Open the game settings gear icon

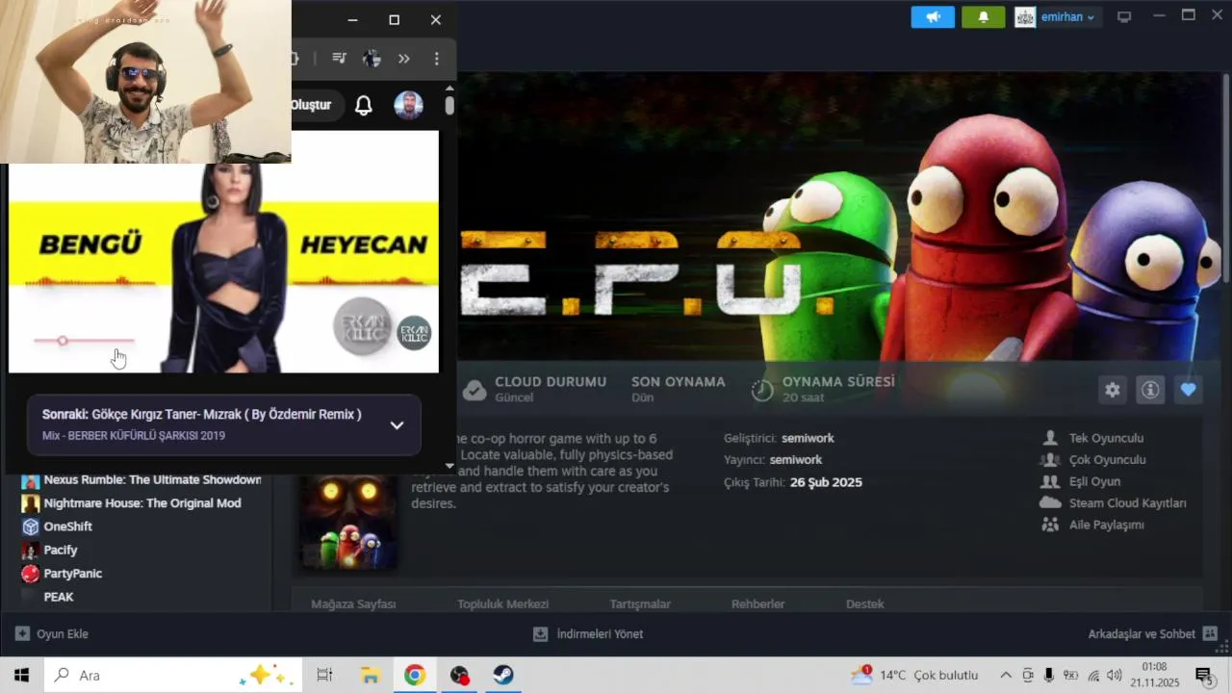pyautogui.click(x=1113, y=390)
